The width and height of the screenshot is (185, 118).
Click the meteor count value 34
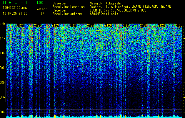[x=43, y=14]
